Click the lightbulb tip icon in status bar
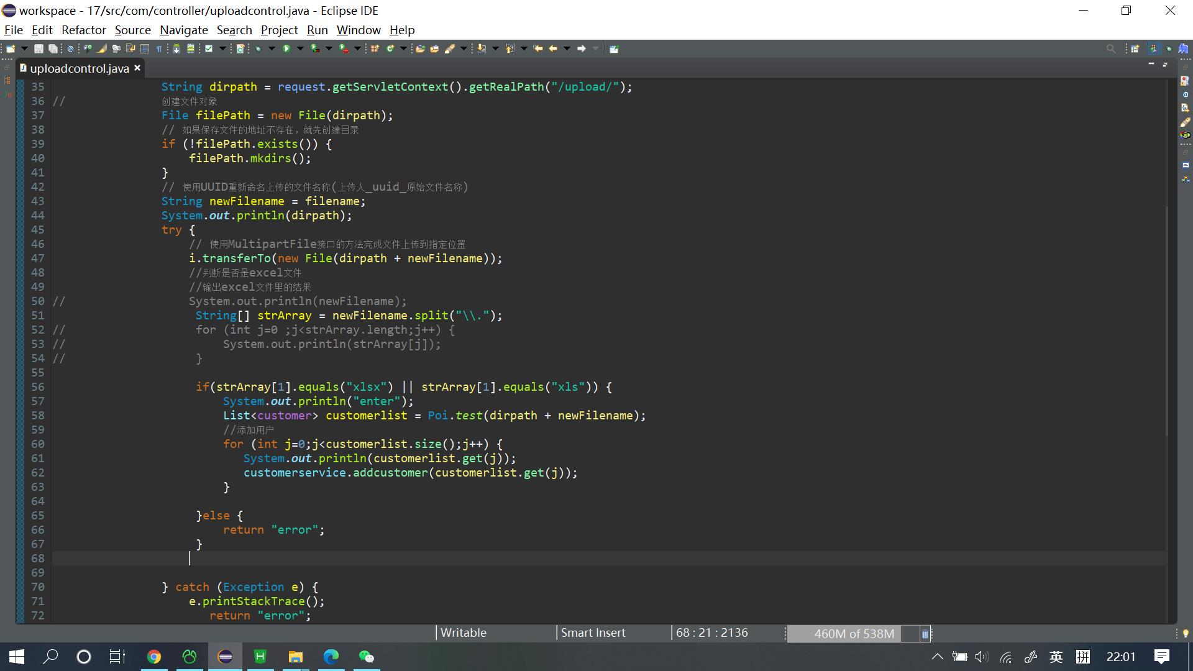 [1186, 634]
